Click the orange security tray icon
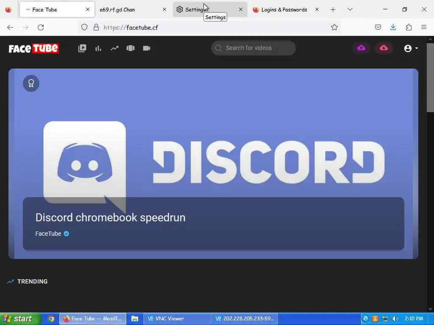 [375, 319]
